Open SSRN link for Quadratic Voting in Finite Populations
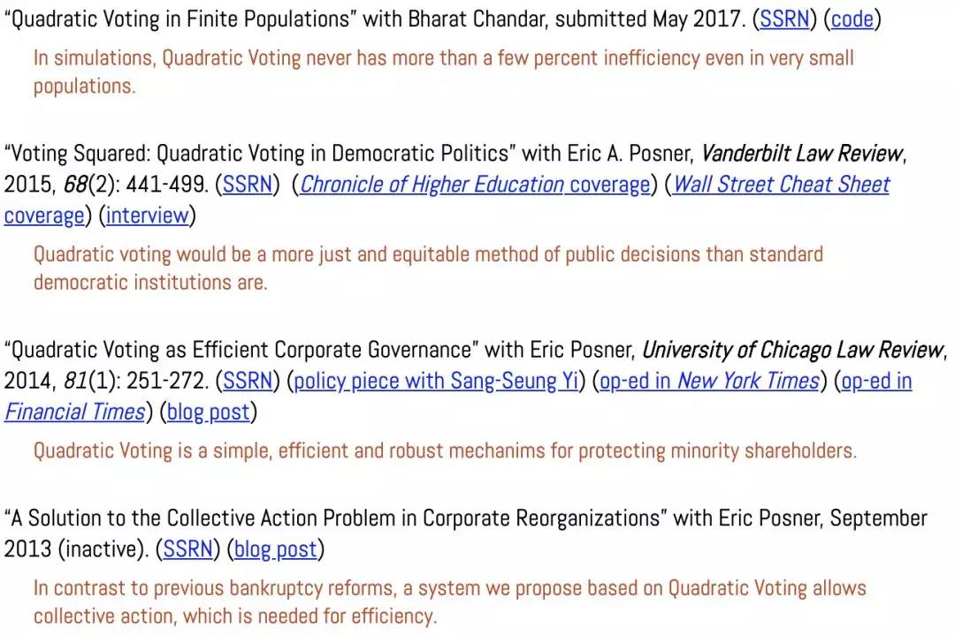 point(783,19)
